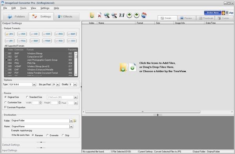Tick the 004 PNG format checkbox
This screenshot has width=235, height=154.
[x=6, y=63]
